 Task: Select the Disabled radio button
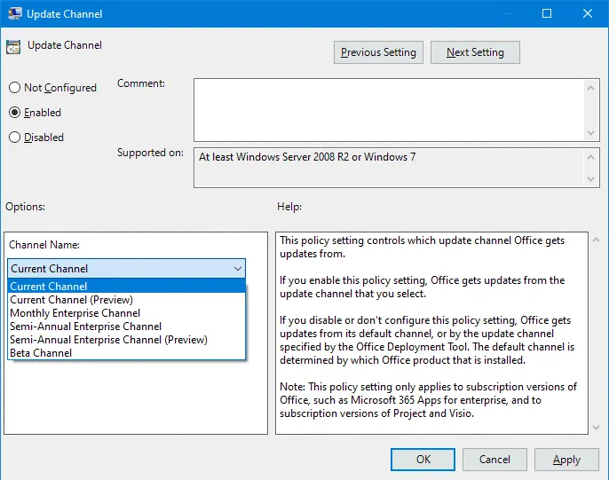click(14, 138)
